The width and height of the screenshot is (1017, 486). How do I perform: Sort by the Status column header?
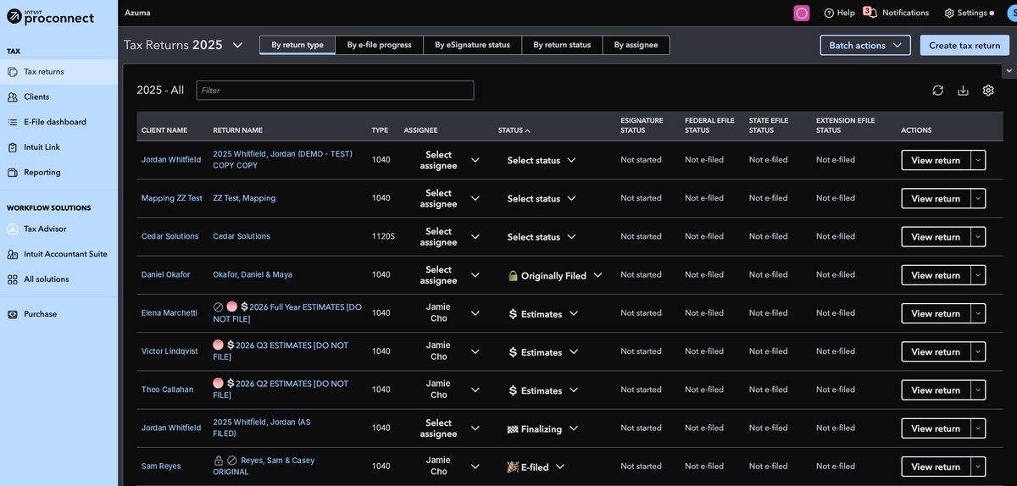click(x=514, y=130)
